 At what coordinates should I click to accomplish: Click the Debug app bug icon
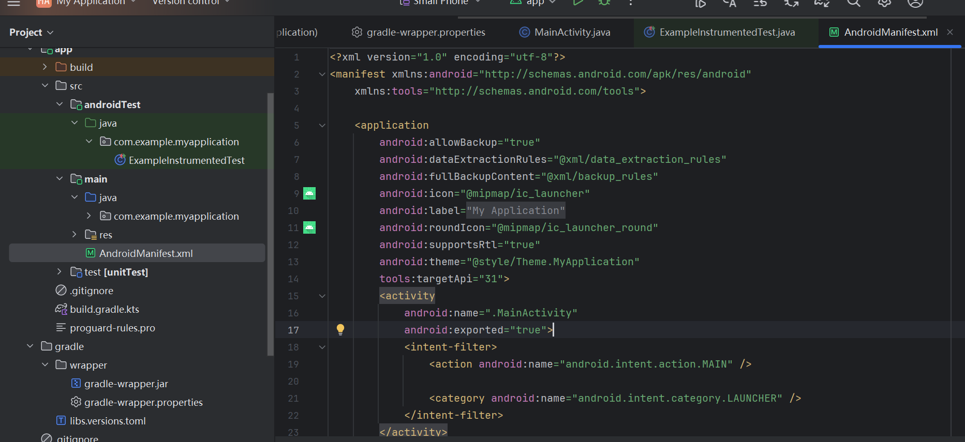(x=604, y=3)
